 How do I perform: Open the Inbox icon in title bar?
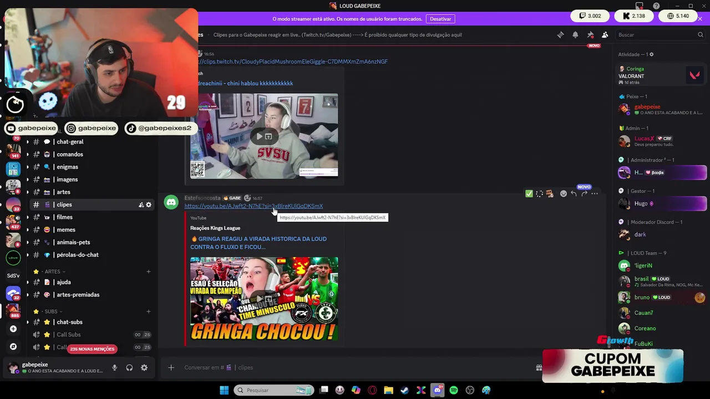pos(640,6)
